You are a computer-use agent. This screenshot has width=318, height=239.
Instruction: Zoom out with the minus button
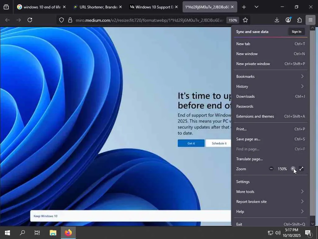(x=271, y=169)
